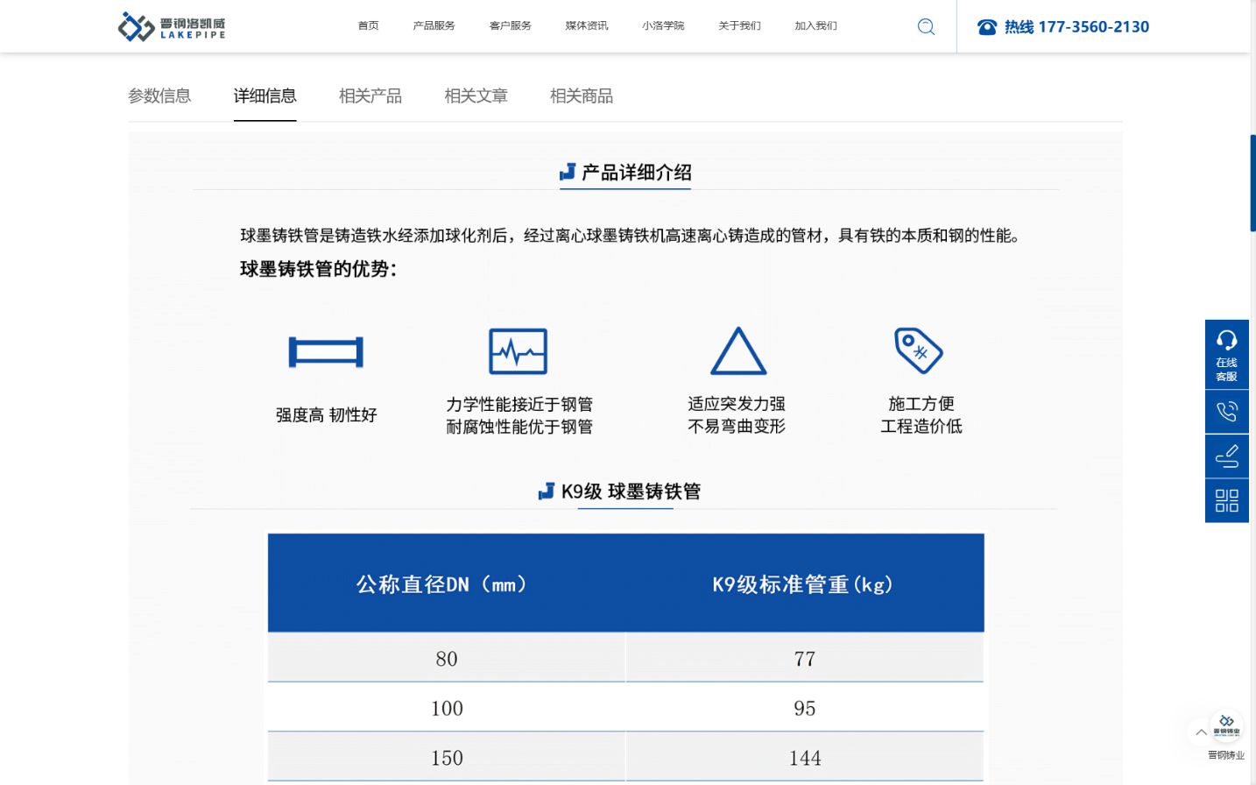Click the 球墨铸铁管的优势 heading

(x=319, y=269)
